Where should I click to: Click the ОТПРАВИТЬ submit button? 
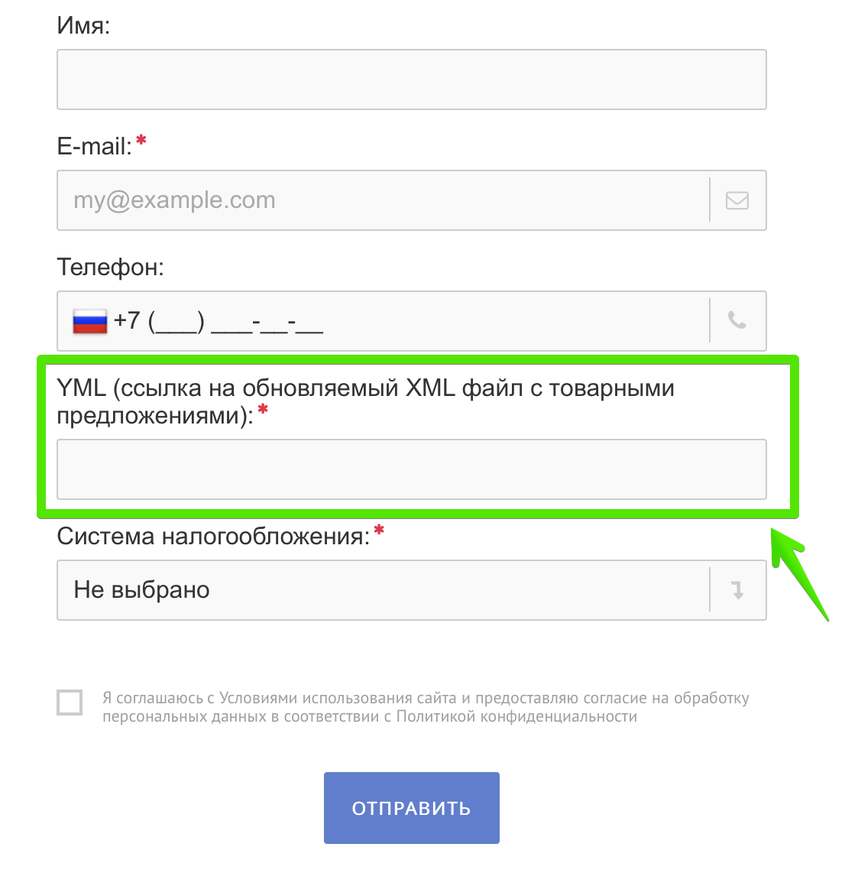click(412, 808)
